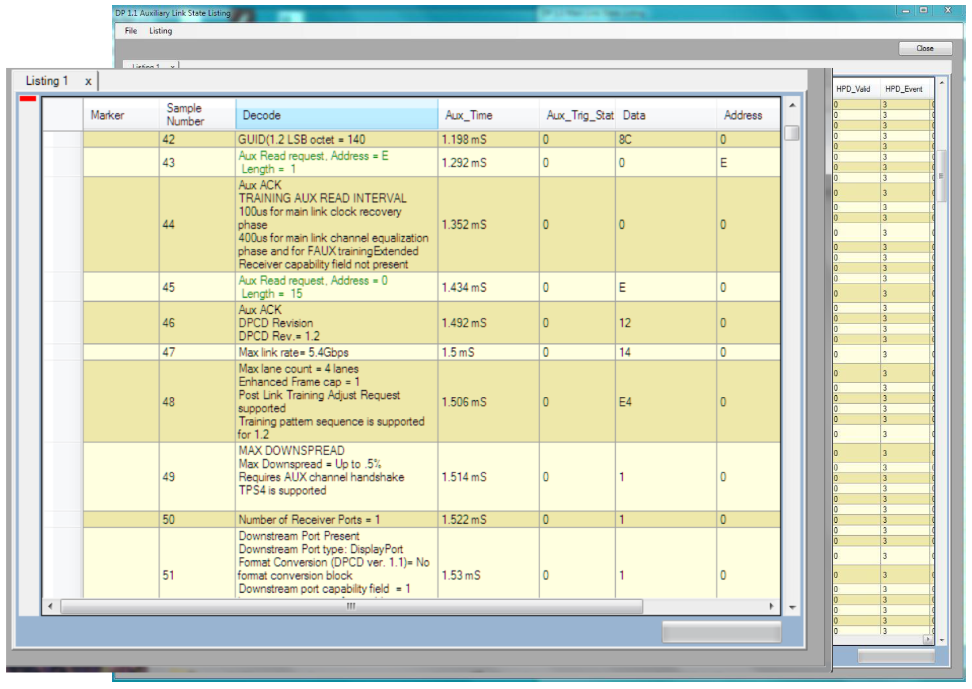This screenshot has height=689, width=972.
Task: Select 'Number of Receiver Ports = 1' decode cell
Action: click(337, 519)
